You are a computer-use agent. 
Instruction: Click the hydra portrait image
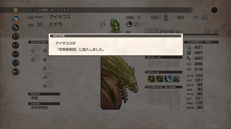click(119, 82)
